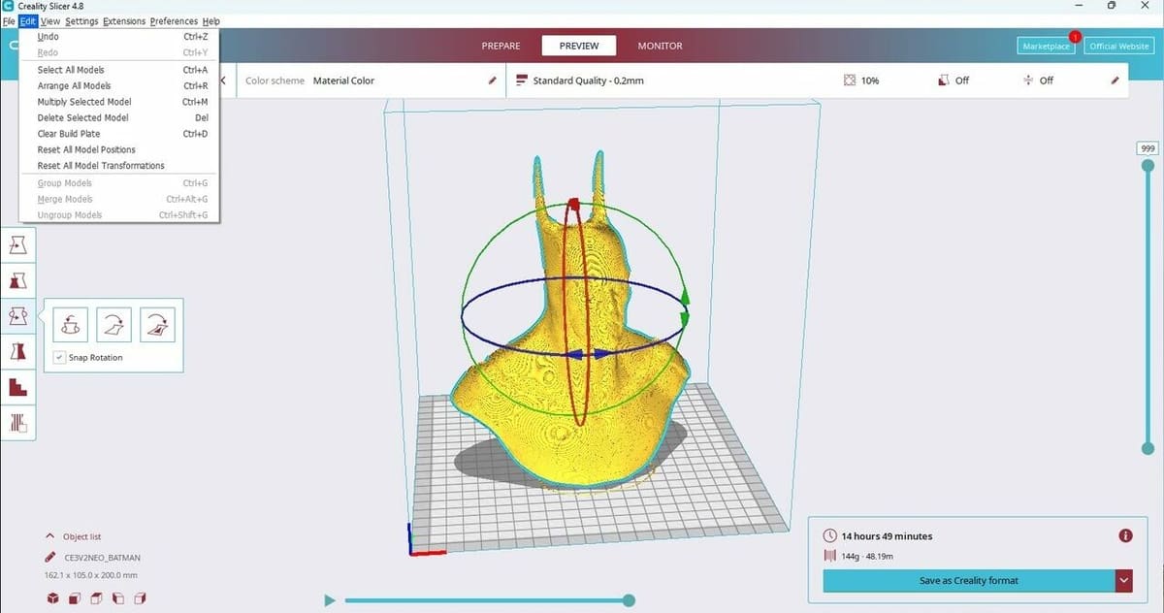Click Save as Creality format
1164x613 pixels.
point(969,580)
